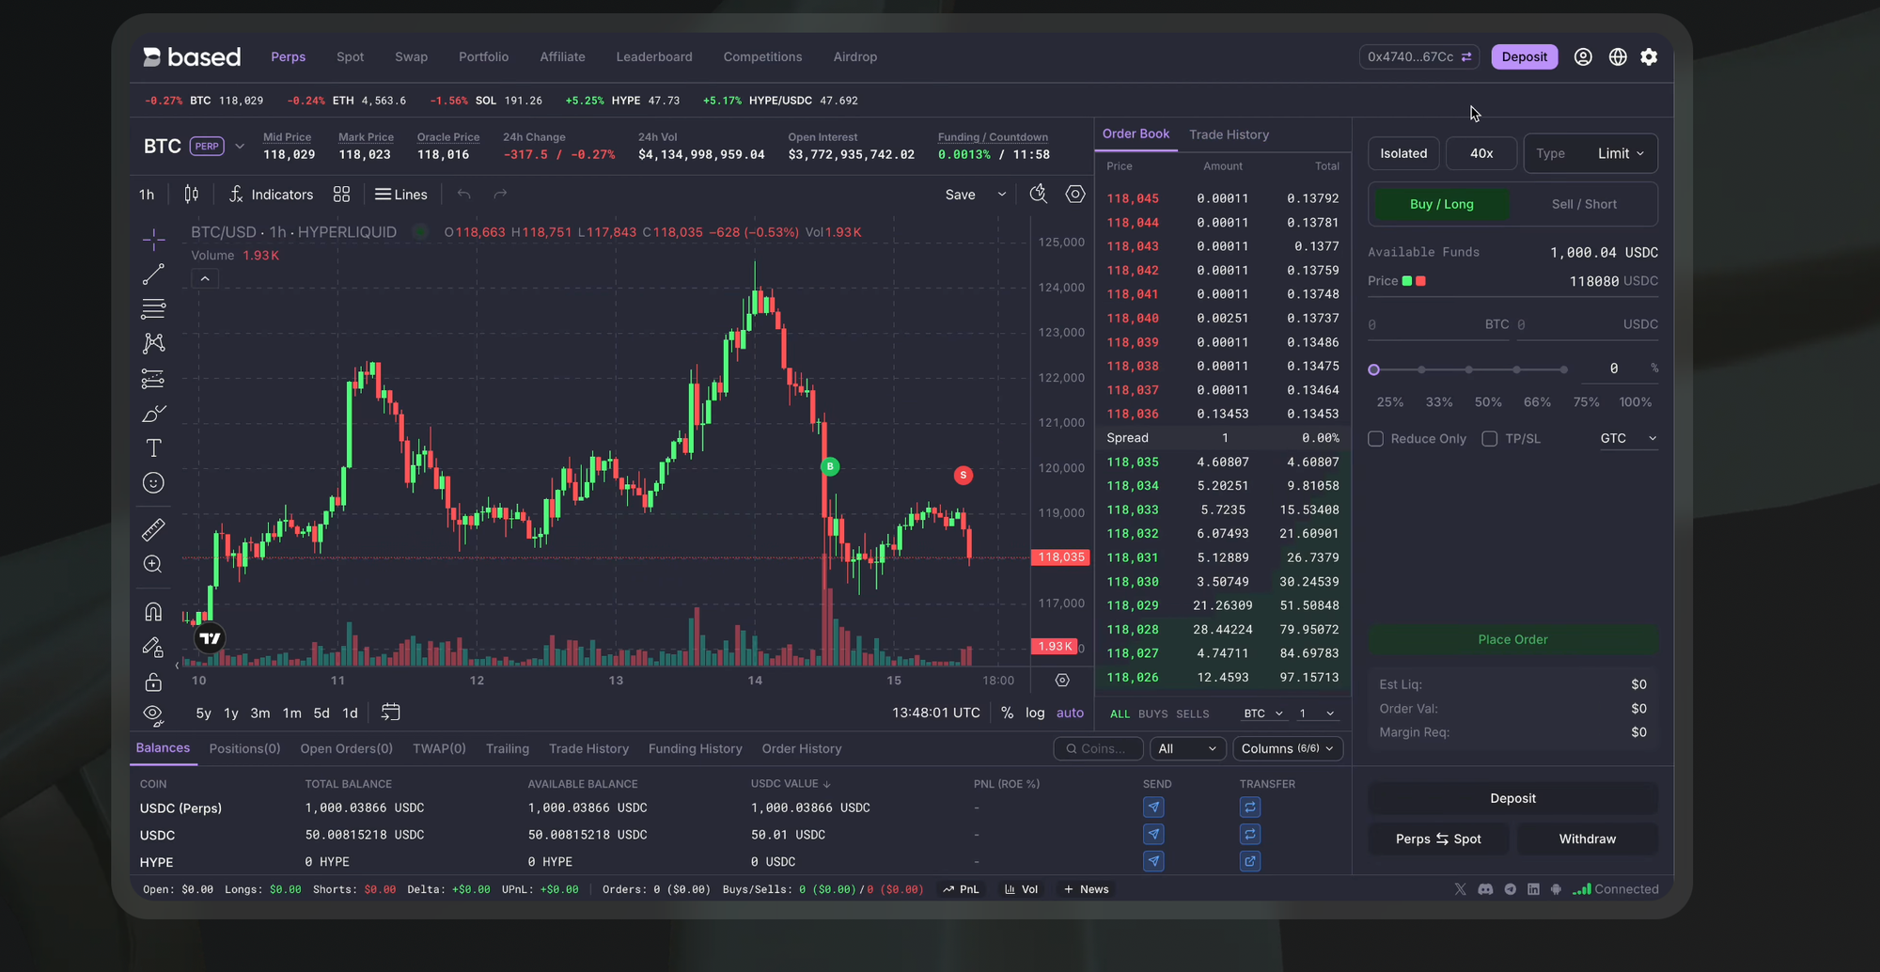Select the Text annotation tool
Viewport: 1880px width, 972px height.
point(153,448)
